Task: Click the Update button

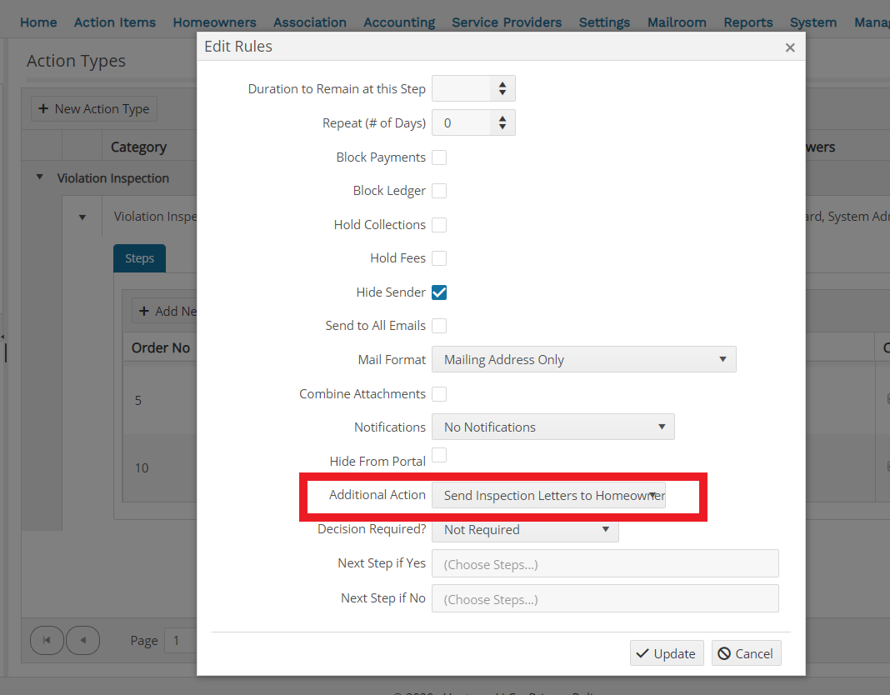Action: (667, 652)
